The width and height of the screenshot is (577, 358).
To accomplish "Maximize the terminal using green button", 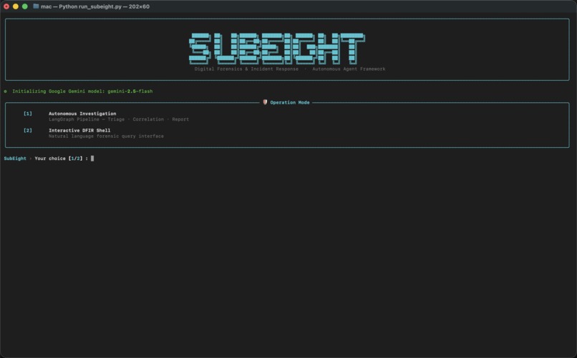I will 24,6.
